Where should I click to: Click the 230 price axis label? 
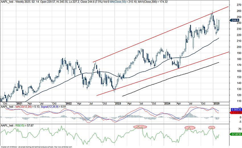coord(239,29)
